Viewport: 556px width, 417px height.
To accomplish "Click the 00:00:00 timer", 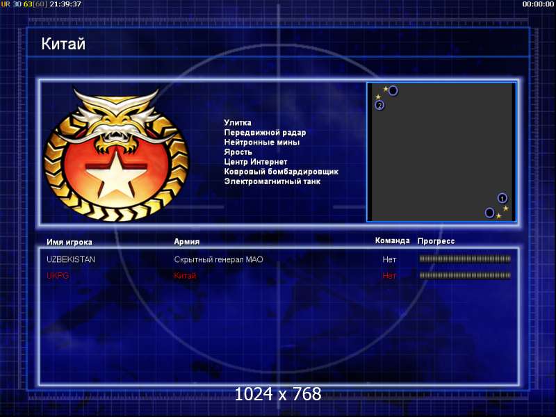I will (x=538, y=4).
